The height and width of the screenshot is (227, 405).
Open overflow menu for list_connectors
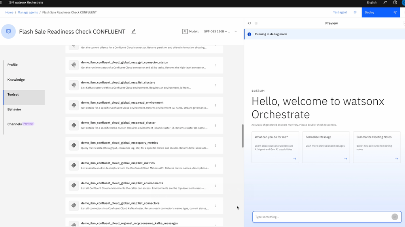click(x=216, y=206)
